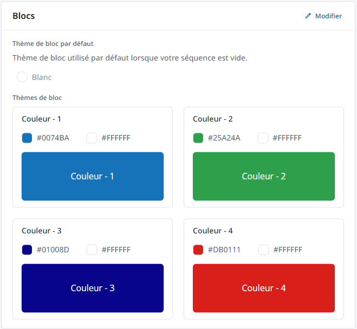Image resolution: width=357 pixels, height=329 pixels.
Task: Click the blue Couleur - 1 preview block
Action: [x=92, y=176]
